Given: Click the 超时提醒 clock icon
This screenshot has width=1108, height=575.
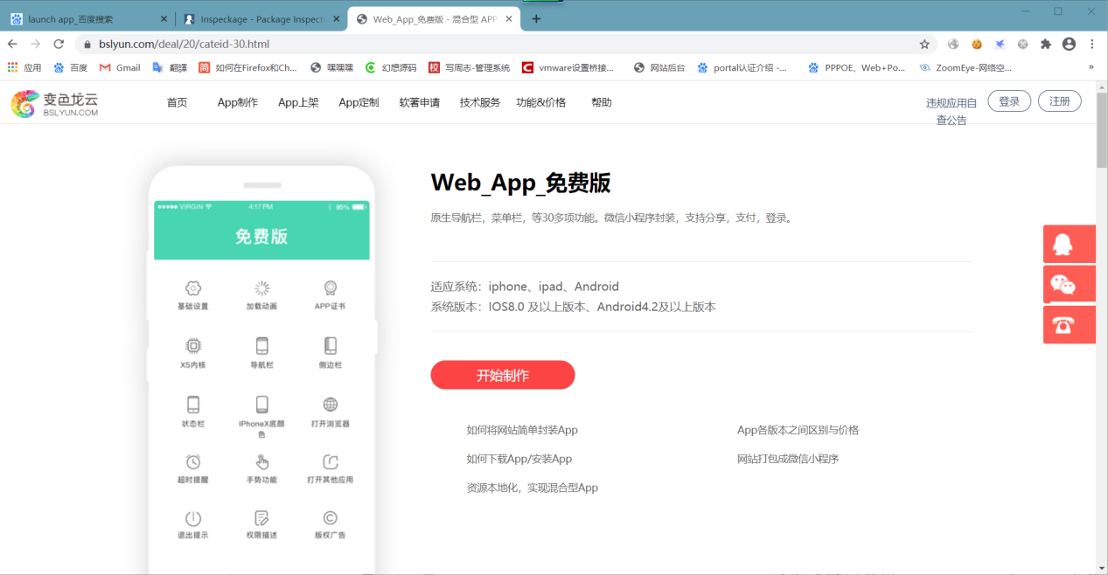Looking at the screenshot, I should 193,461.
